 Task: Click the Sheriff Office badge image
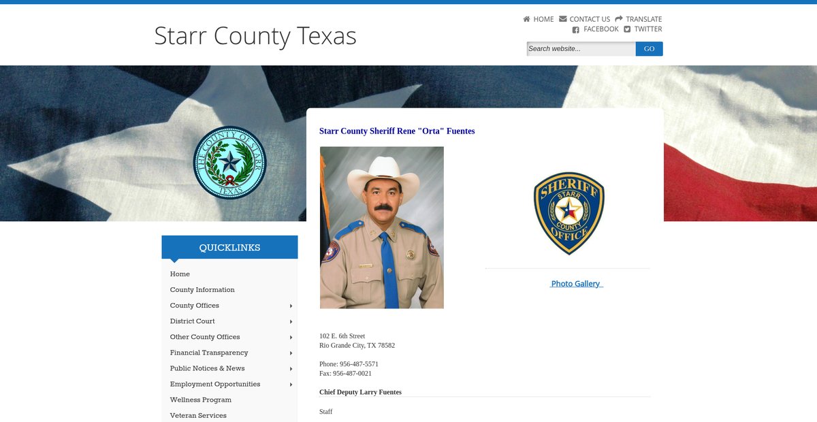568,213
